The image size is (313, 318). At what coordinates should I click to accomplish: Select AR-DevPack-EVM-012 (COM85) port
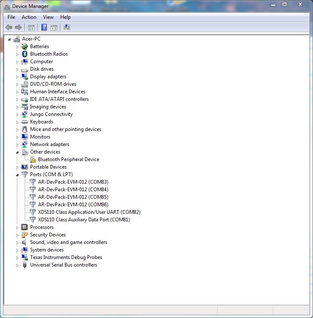pos(73,197)
